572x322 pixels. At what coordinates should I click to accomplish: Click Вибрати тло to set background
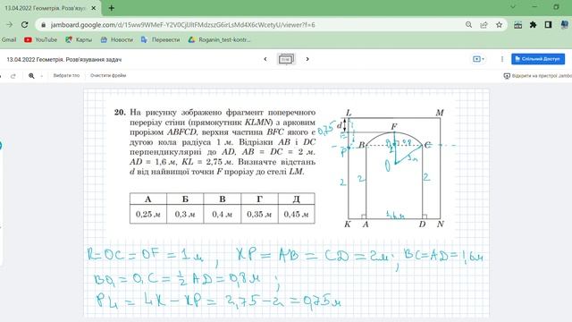tap(66, 75)
